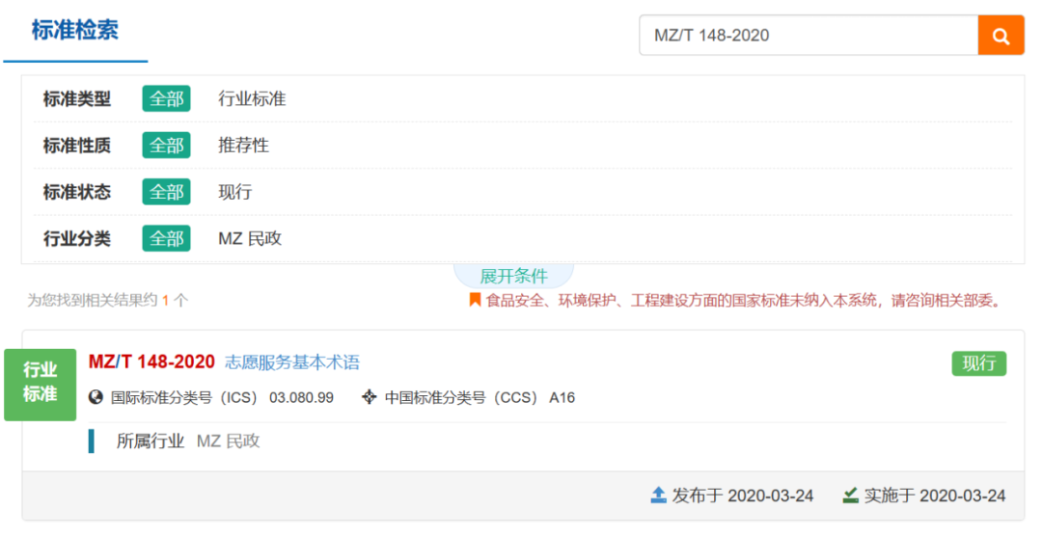Select 全部 for 行业分类 filter
The image size is (1042, 536).
(166, 238)
